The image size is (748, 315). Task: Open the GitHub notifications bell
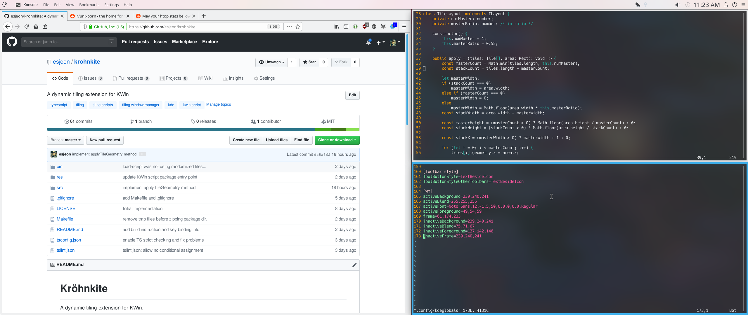[x=368, y=42]
